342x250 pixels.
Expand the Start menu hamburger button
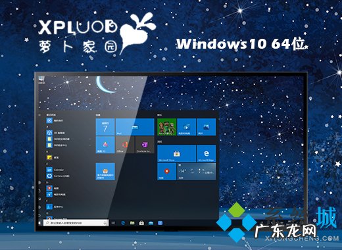coord(39,114)
